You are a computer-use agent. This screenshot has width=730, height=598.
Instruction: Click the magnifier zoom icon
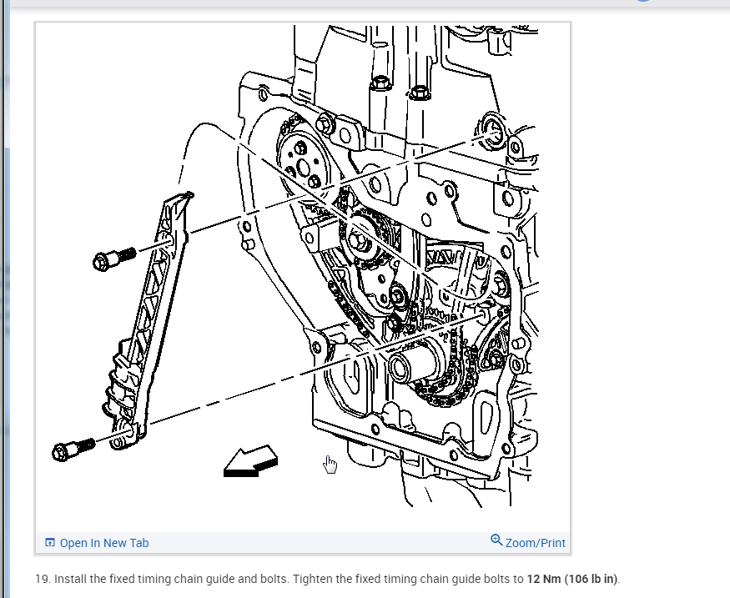tap(496, 540)
